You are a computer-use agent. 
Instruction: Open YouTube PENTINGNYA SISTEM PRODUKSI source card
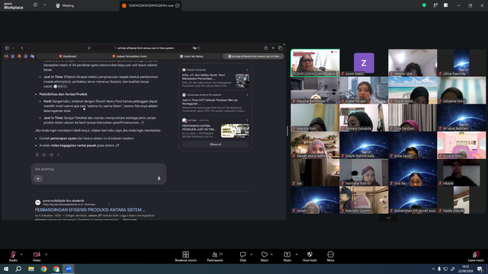click(x=215, y=128)
